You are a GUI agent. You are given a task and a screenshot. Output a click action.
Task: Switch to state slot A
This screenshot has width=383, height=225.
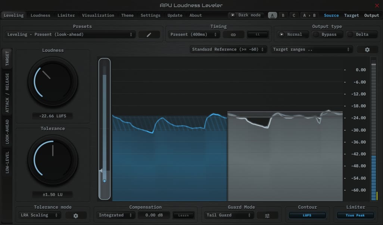[x=273, y=15]
